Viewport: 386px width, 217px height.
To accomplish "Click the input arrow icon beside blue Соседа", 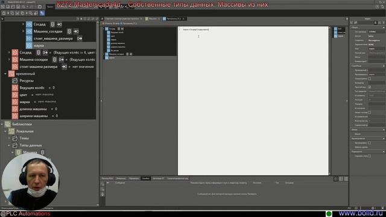I will click(59, 24).
